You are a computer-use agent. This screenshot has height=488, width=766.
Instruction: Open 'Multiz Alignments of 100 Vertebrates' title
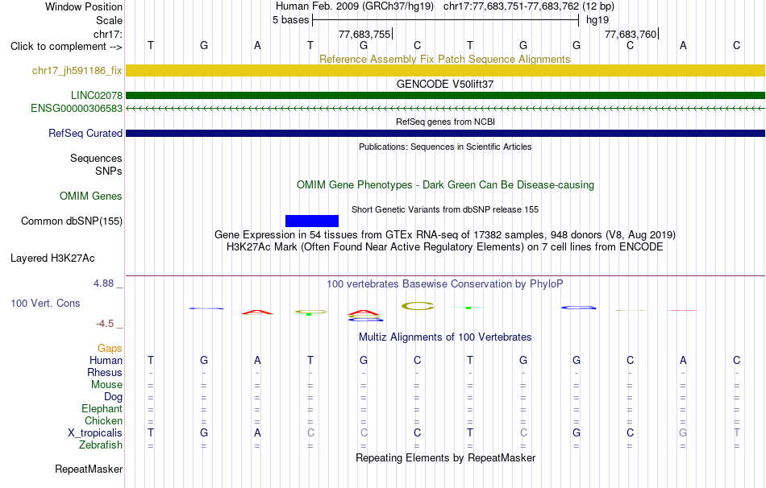point(445,337)
